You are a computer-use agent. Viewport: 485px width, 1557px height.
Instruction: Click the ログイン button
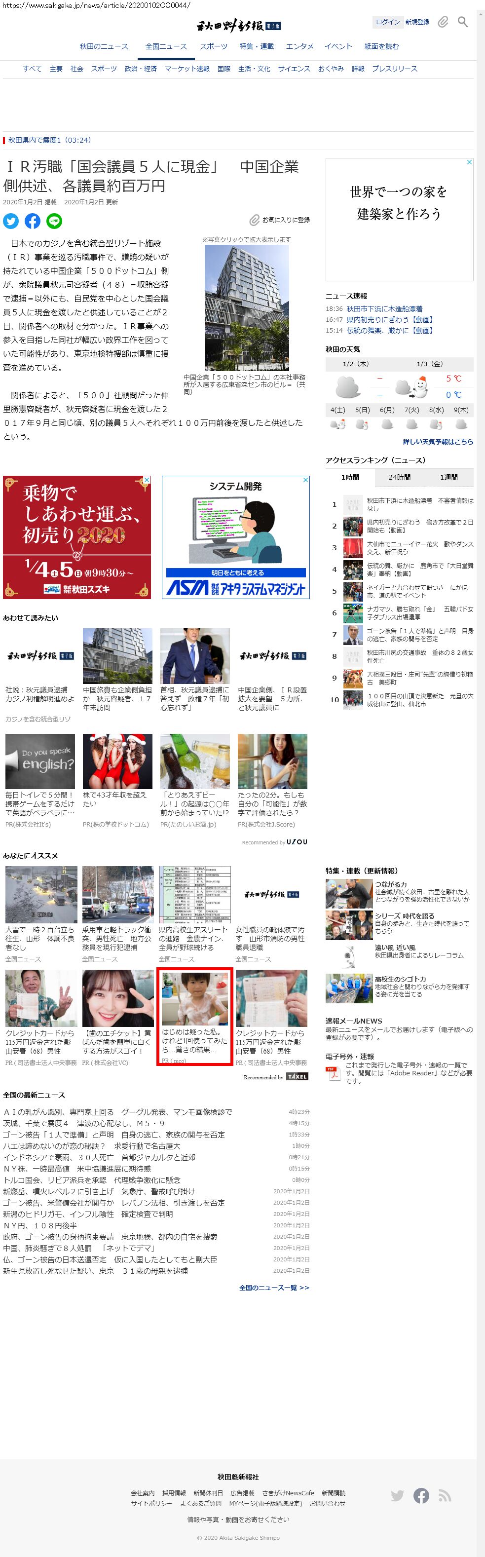(387, 22)
